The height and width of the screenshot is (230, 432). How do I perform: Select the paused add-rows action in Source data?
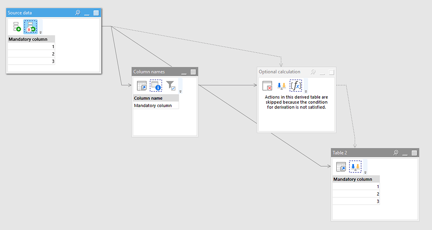point(30,27)
